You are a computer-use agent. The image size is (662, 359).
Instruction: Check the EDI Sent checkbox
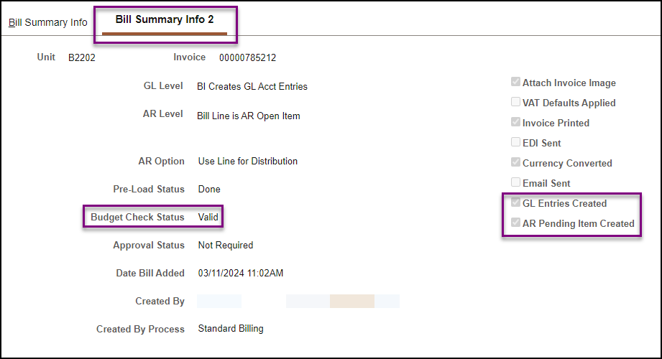[515, 143]
